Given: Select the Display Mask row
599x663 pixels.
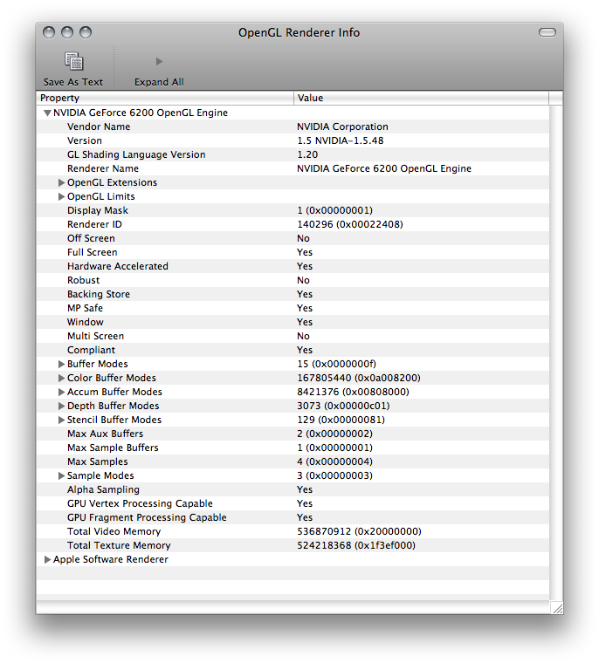Looking at the screenshot, I should coord(293,210).
